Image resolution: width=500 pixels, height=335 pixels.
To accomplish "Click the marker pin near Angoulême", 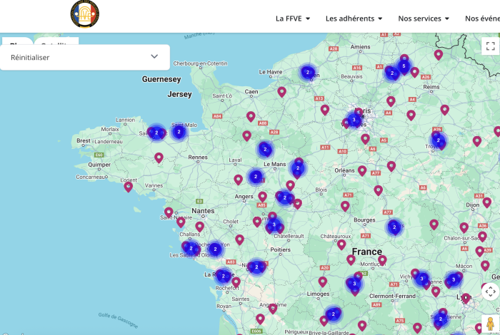I will click(273, 308).
